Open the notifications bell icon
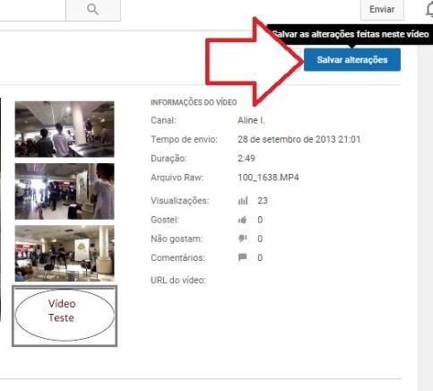433x391 pixels. tap(429, 11)
